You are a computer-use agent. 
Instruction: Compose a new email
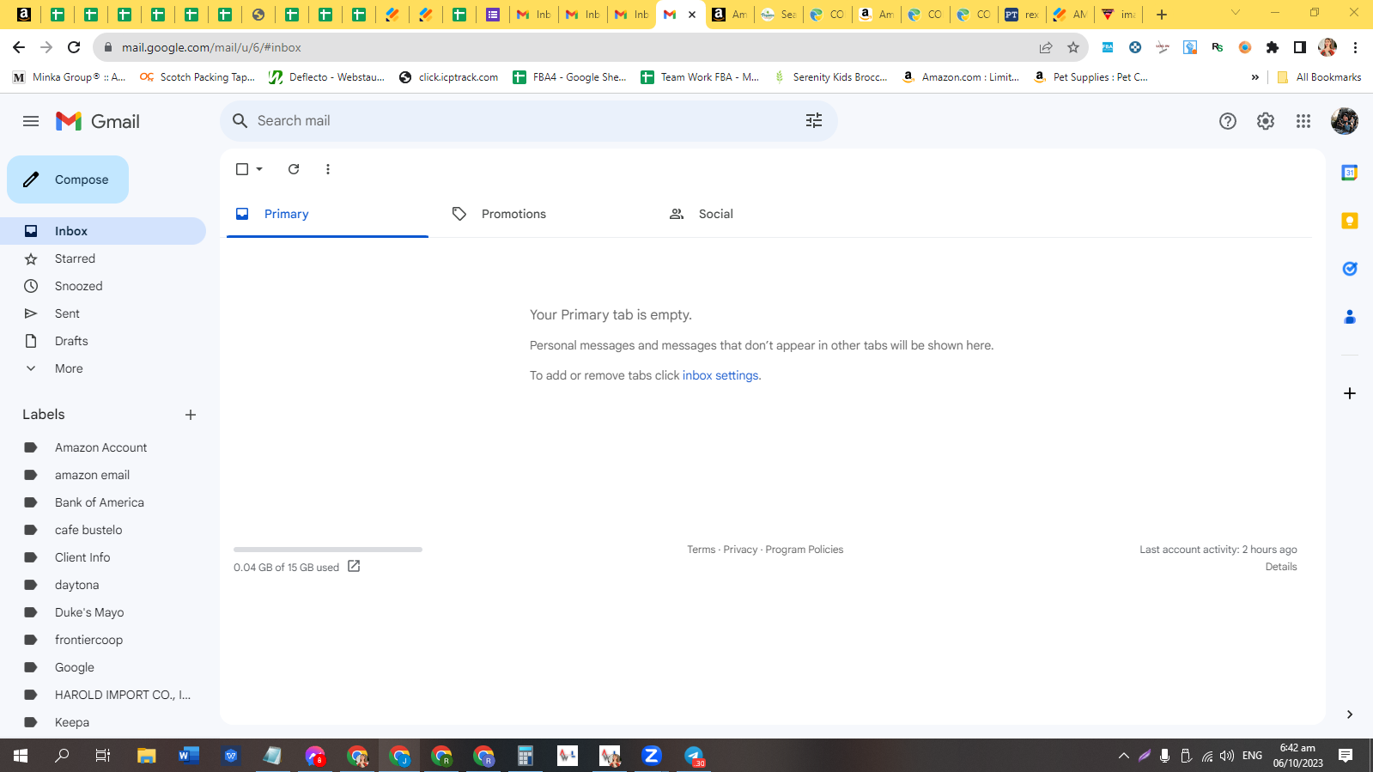[68, 179]
